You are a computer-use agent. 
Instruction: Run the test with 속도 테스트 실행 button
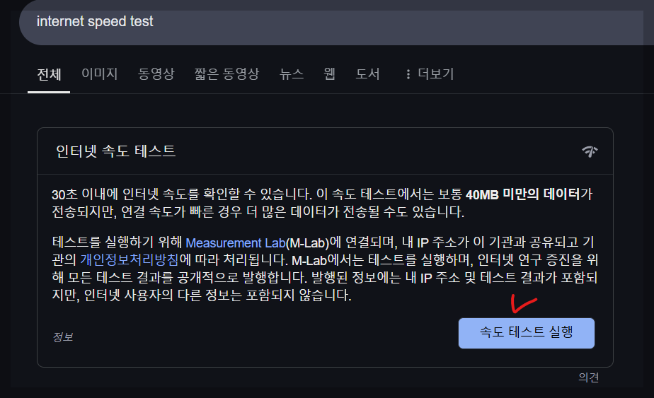(x=527, y=333)
